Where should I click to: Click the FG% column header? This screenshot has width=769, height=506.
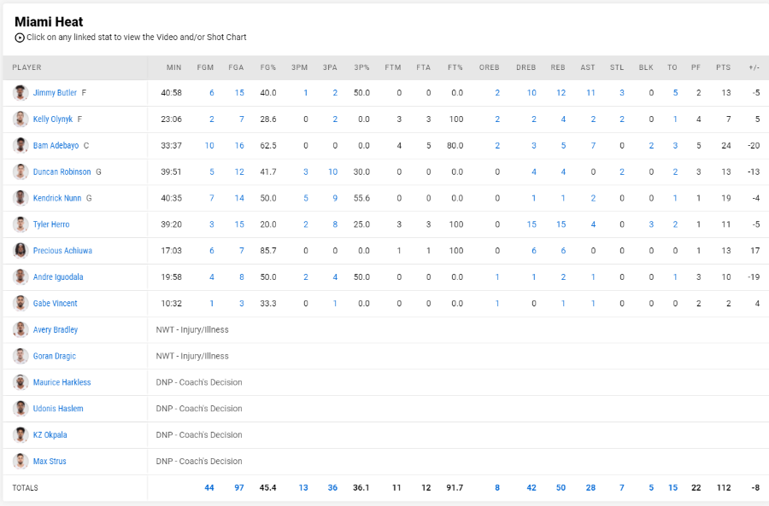(268, 67)
